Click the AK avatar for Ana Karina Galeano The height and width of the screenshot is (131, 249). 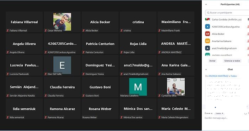[207, 41]
